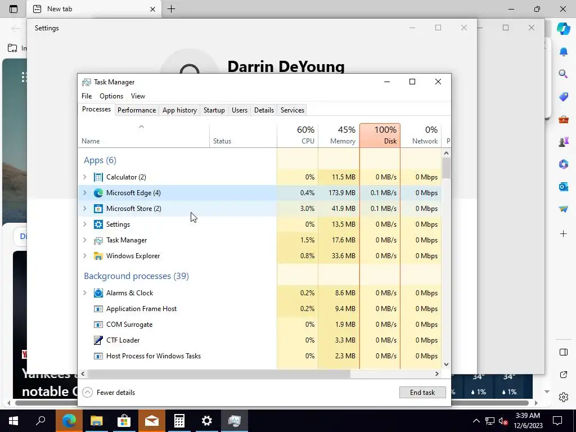The image size is (576, 432).
Task: Open the Options menu in Task Manager
Action: coord(111,96)
